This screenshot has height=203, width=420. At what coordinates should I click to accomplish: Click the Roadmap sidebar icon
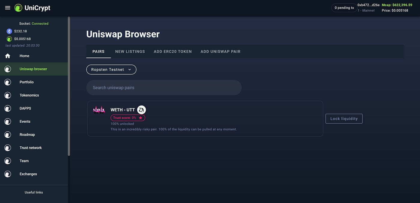click(8, 135)
